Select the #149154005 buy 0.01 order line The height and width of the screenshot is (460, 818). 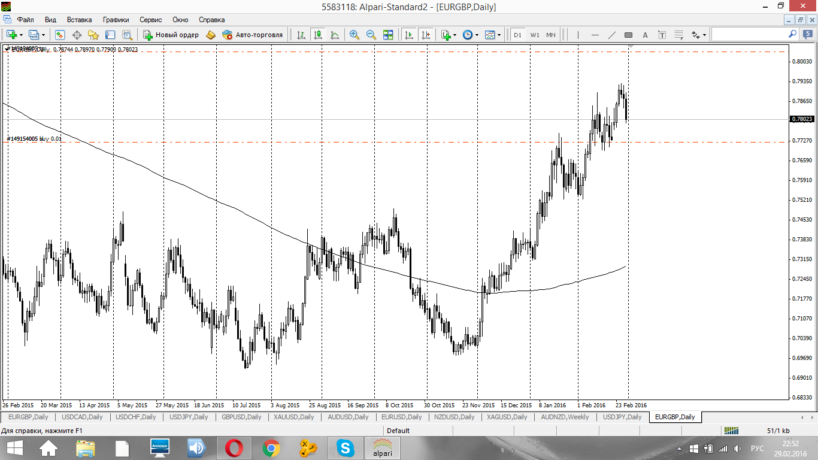(34, 139)
